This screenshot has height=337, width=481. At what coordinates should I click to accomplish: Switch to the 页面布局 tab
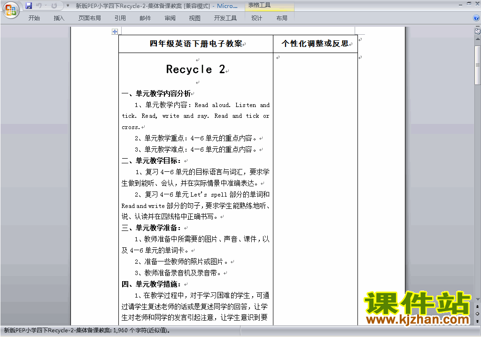point(89,18)
